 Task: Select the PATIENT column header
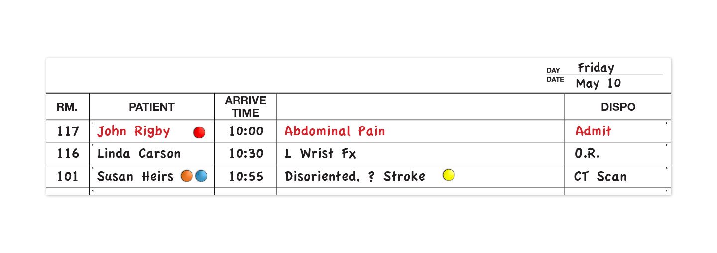pos(152,107)
